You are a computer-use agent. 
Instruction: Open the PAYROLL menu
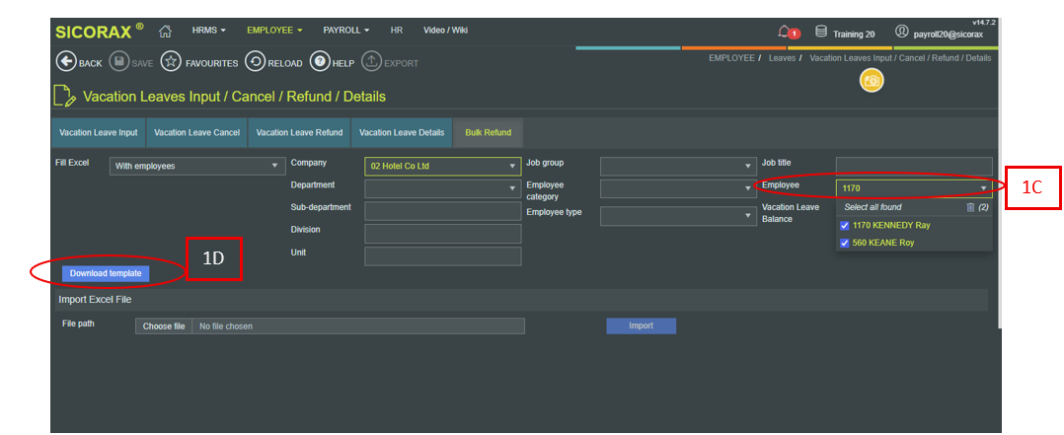click(346, 31)
